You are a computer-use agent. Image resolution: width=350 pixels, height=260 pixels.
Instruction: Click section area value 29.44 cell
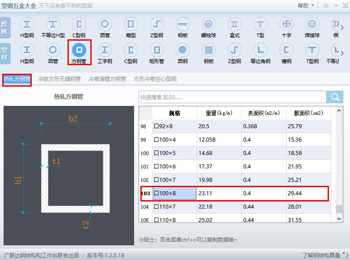point(308,193)
